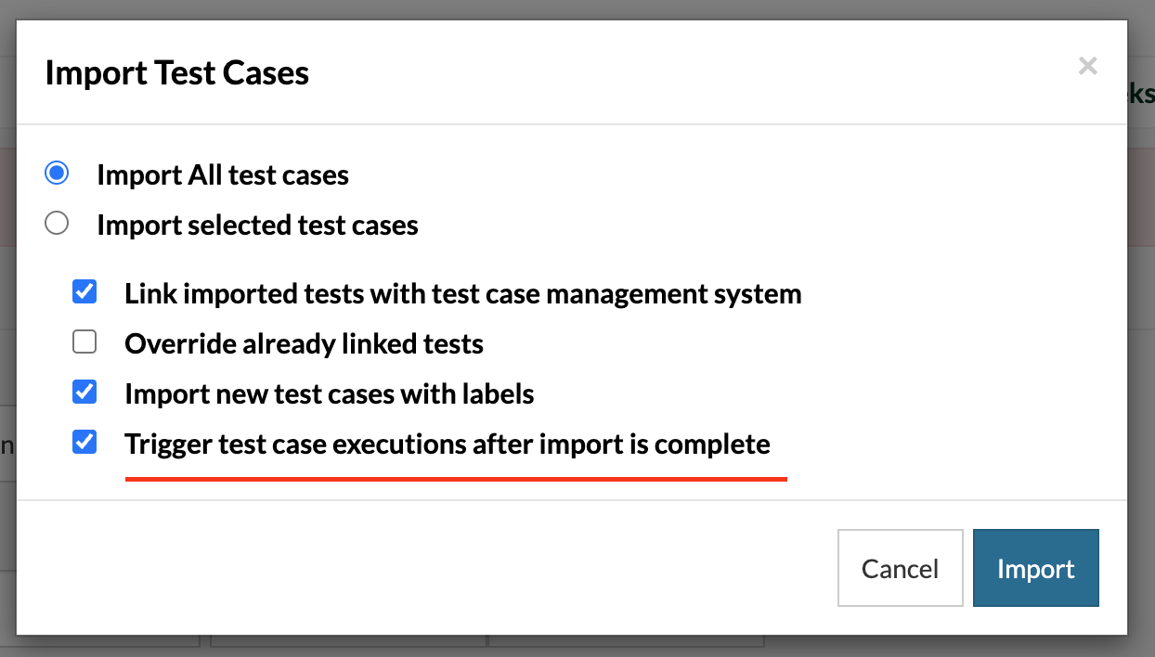The height and width of the screenshot is (657, 1155).
Task: Click the red underline beneath the Trigger option
Action: click(455, 479)
